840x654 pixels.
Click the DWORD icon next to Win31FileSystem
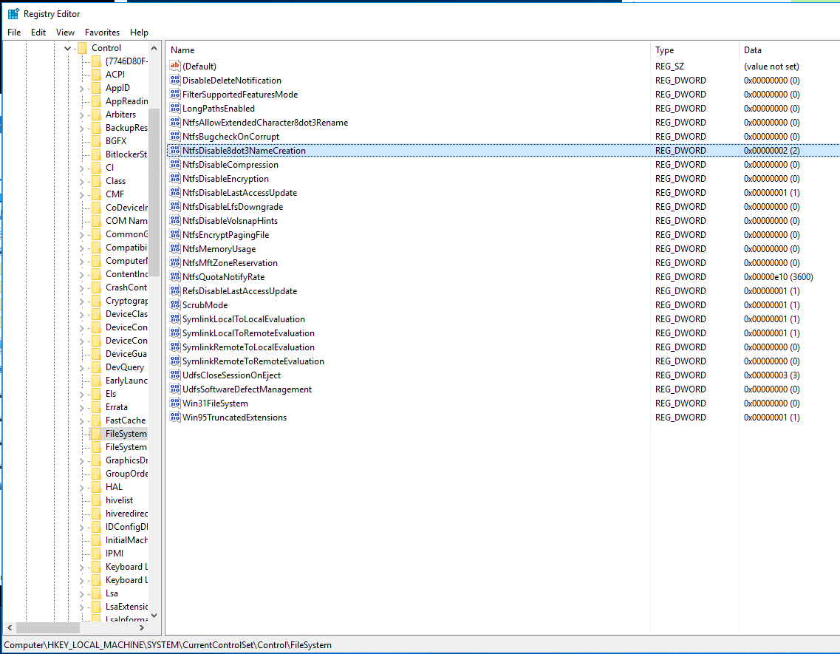coord(174,403)
